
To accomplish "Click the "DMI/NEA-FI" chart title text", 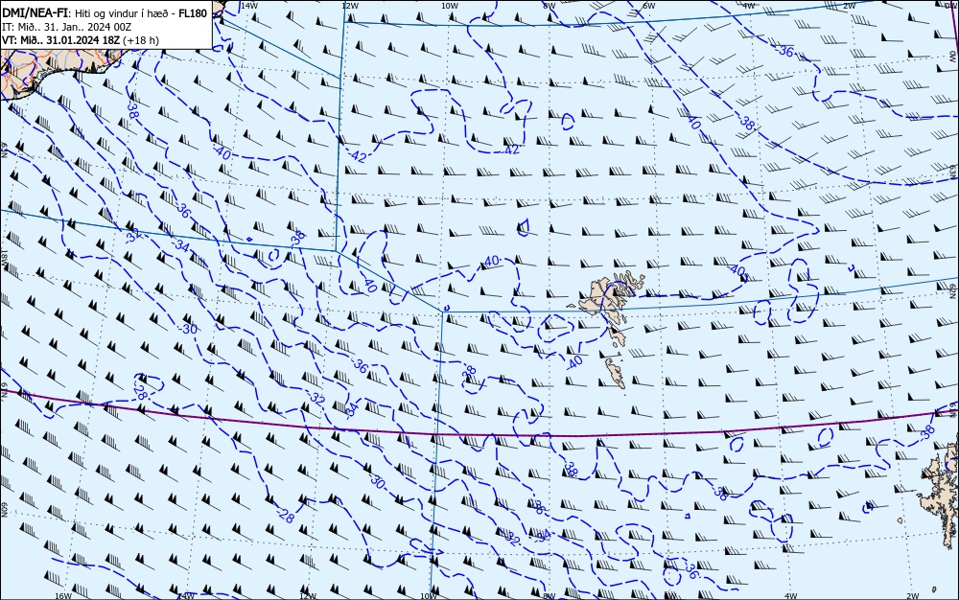I will point(35,13).
